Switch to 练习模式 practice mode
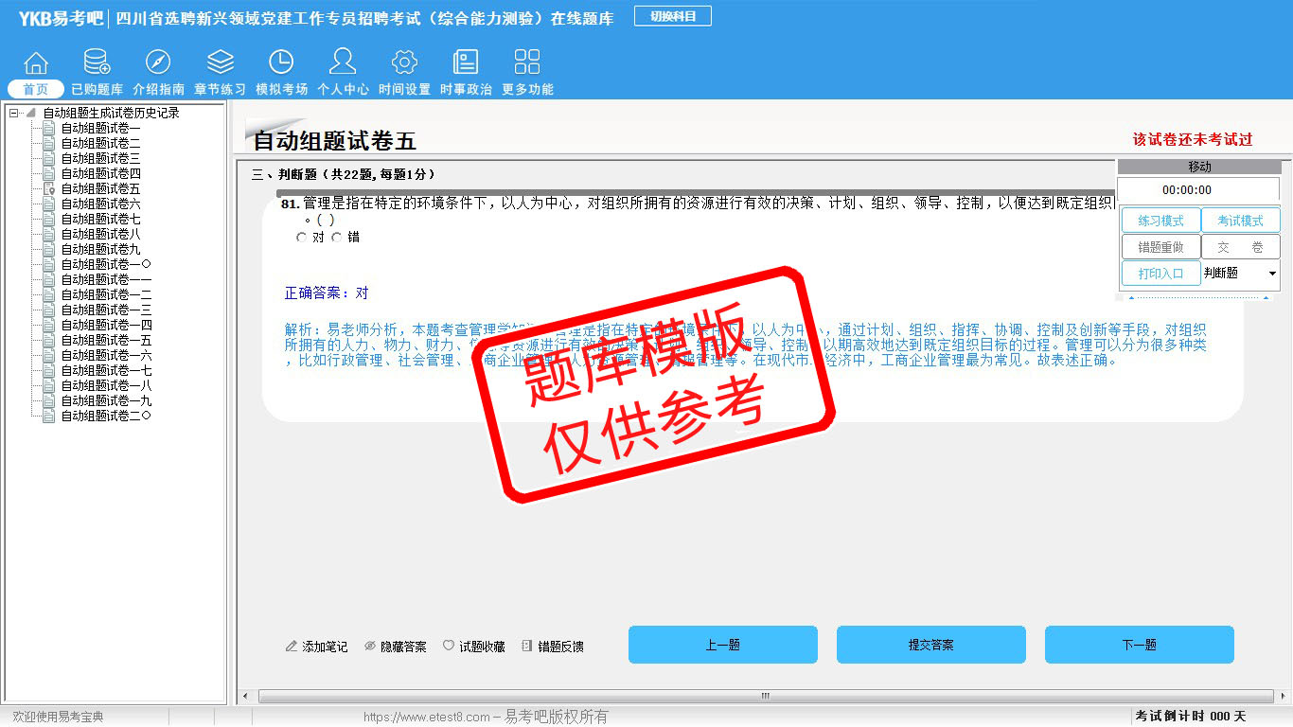1293x727 pixels. 1160,221
